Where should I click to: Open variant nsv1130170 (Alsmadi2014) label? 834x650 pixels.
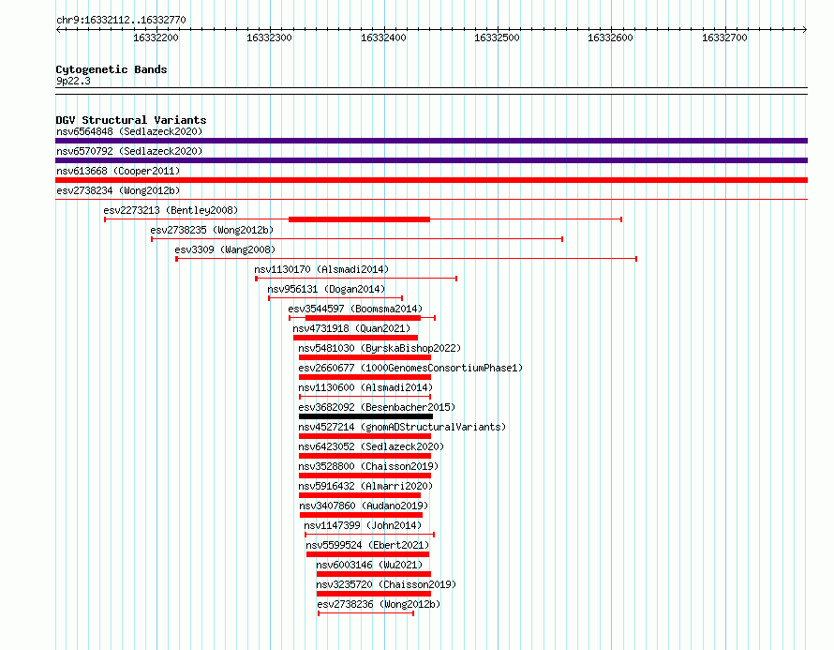tap(321, 269)
